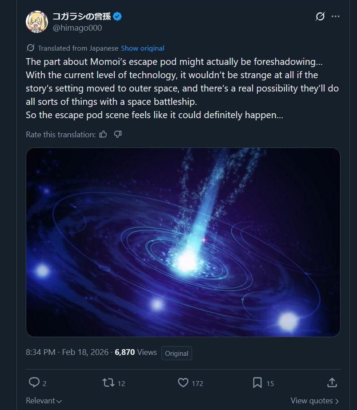Click the repost icon with 12
Viewport: 357px width, 410px height.
tap(108, 383)
